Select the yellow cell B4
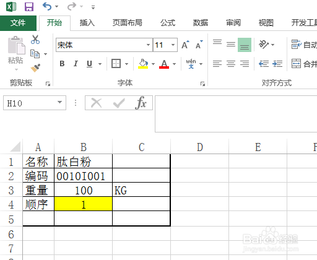 [x=83, y=204]
